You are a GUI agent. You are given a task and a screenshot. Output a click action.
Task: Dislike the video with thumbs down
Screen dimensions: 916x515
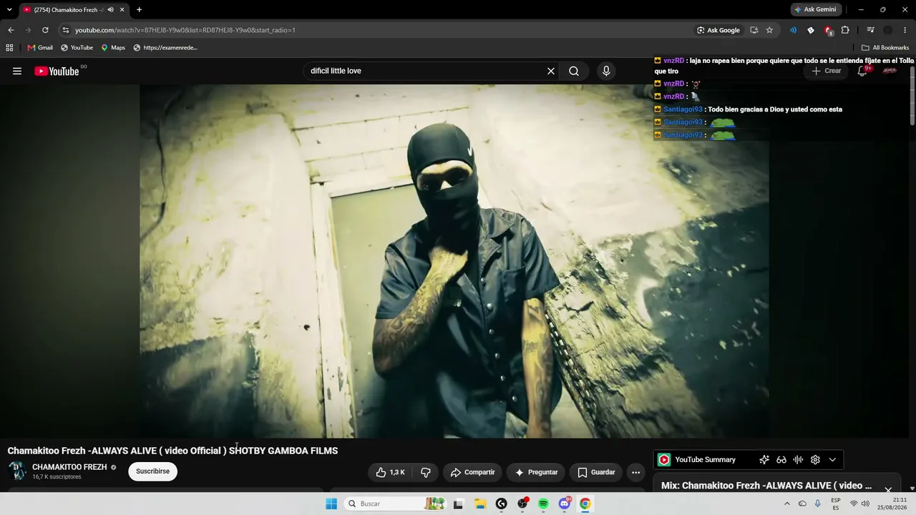pyautogui.click(x=426, y=472)
